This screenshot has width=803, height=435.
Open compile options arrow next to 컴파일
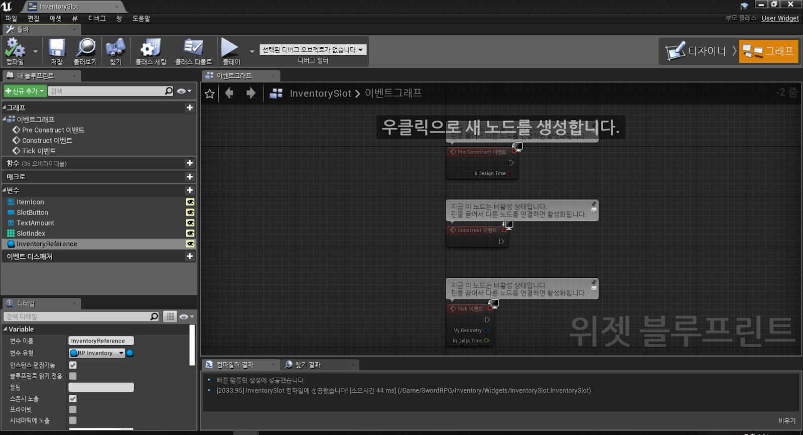(x=35, y=51)
